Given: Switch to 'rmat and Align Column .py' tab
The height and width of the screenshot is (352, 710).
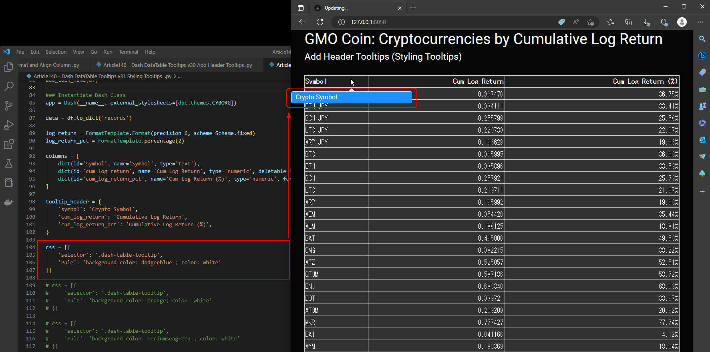Looking at the screenshot, I should [49, 65].
